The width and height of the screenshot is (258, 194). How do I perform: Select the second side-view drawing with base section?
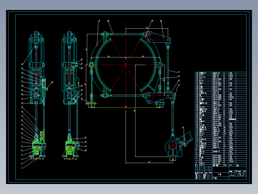[70, 96]
